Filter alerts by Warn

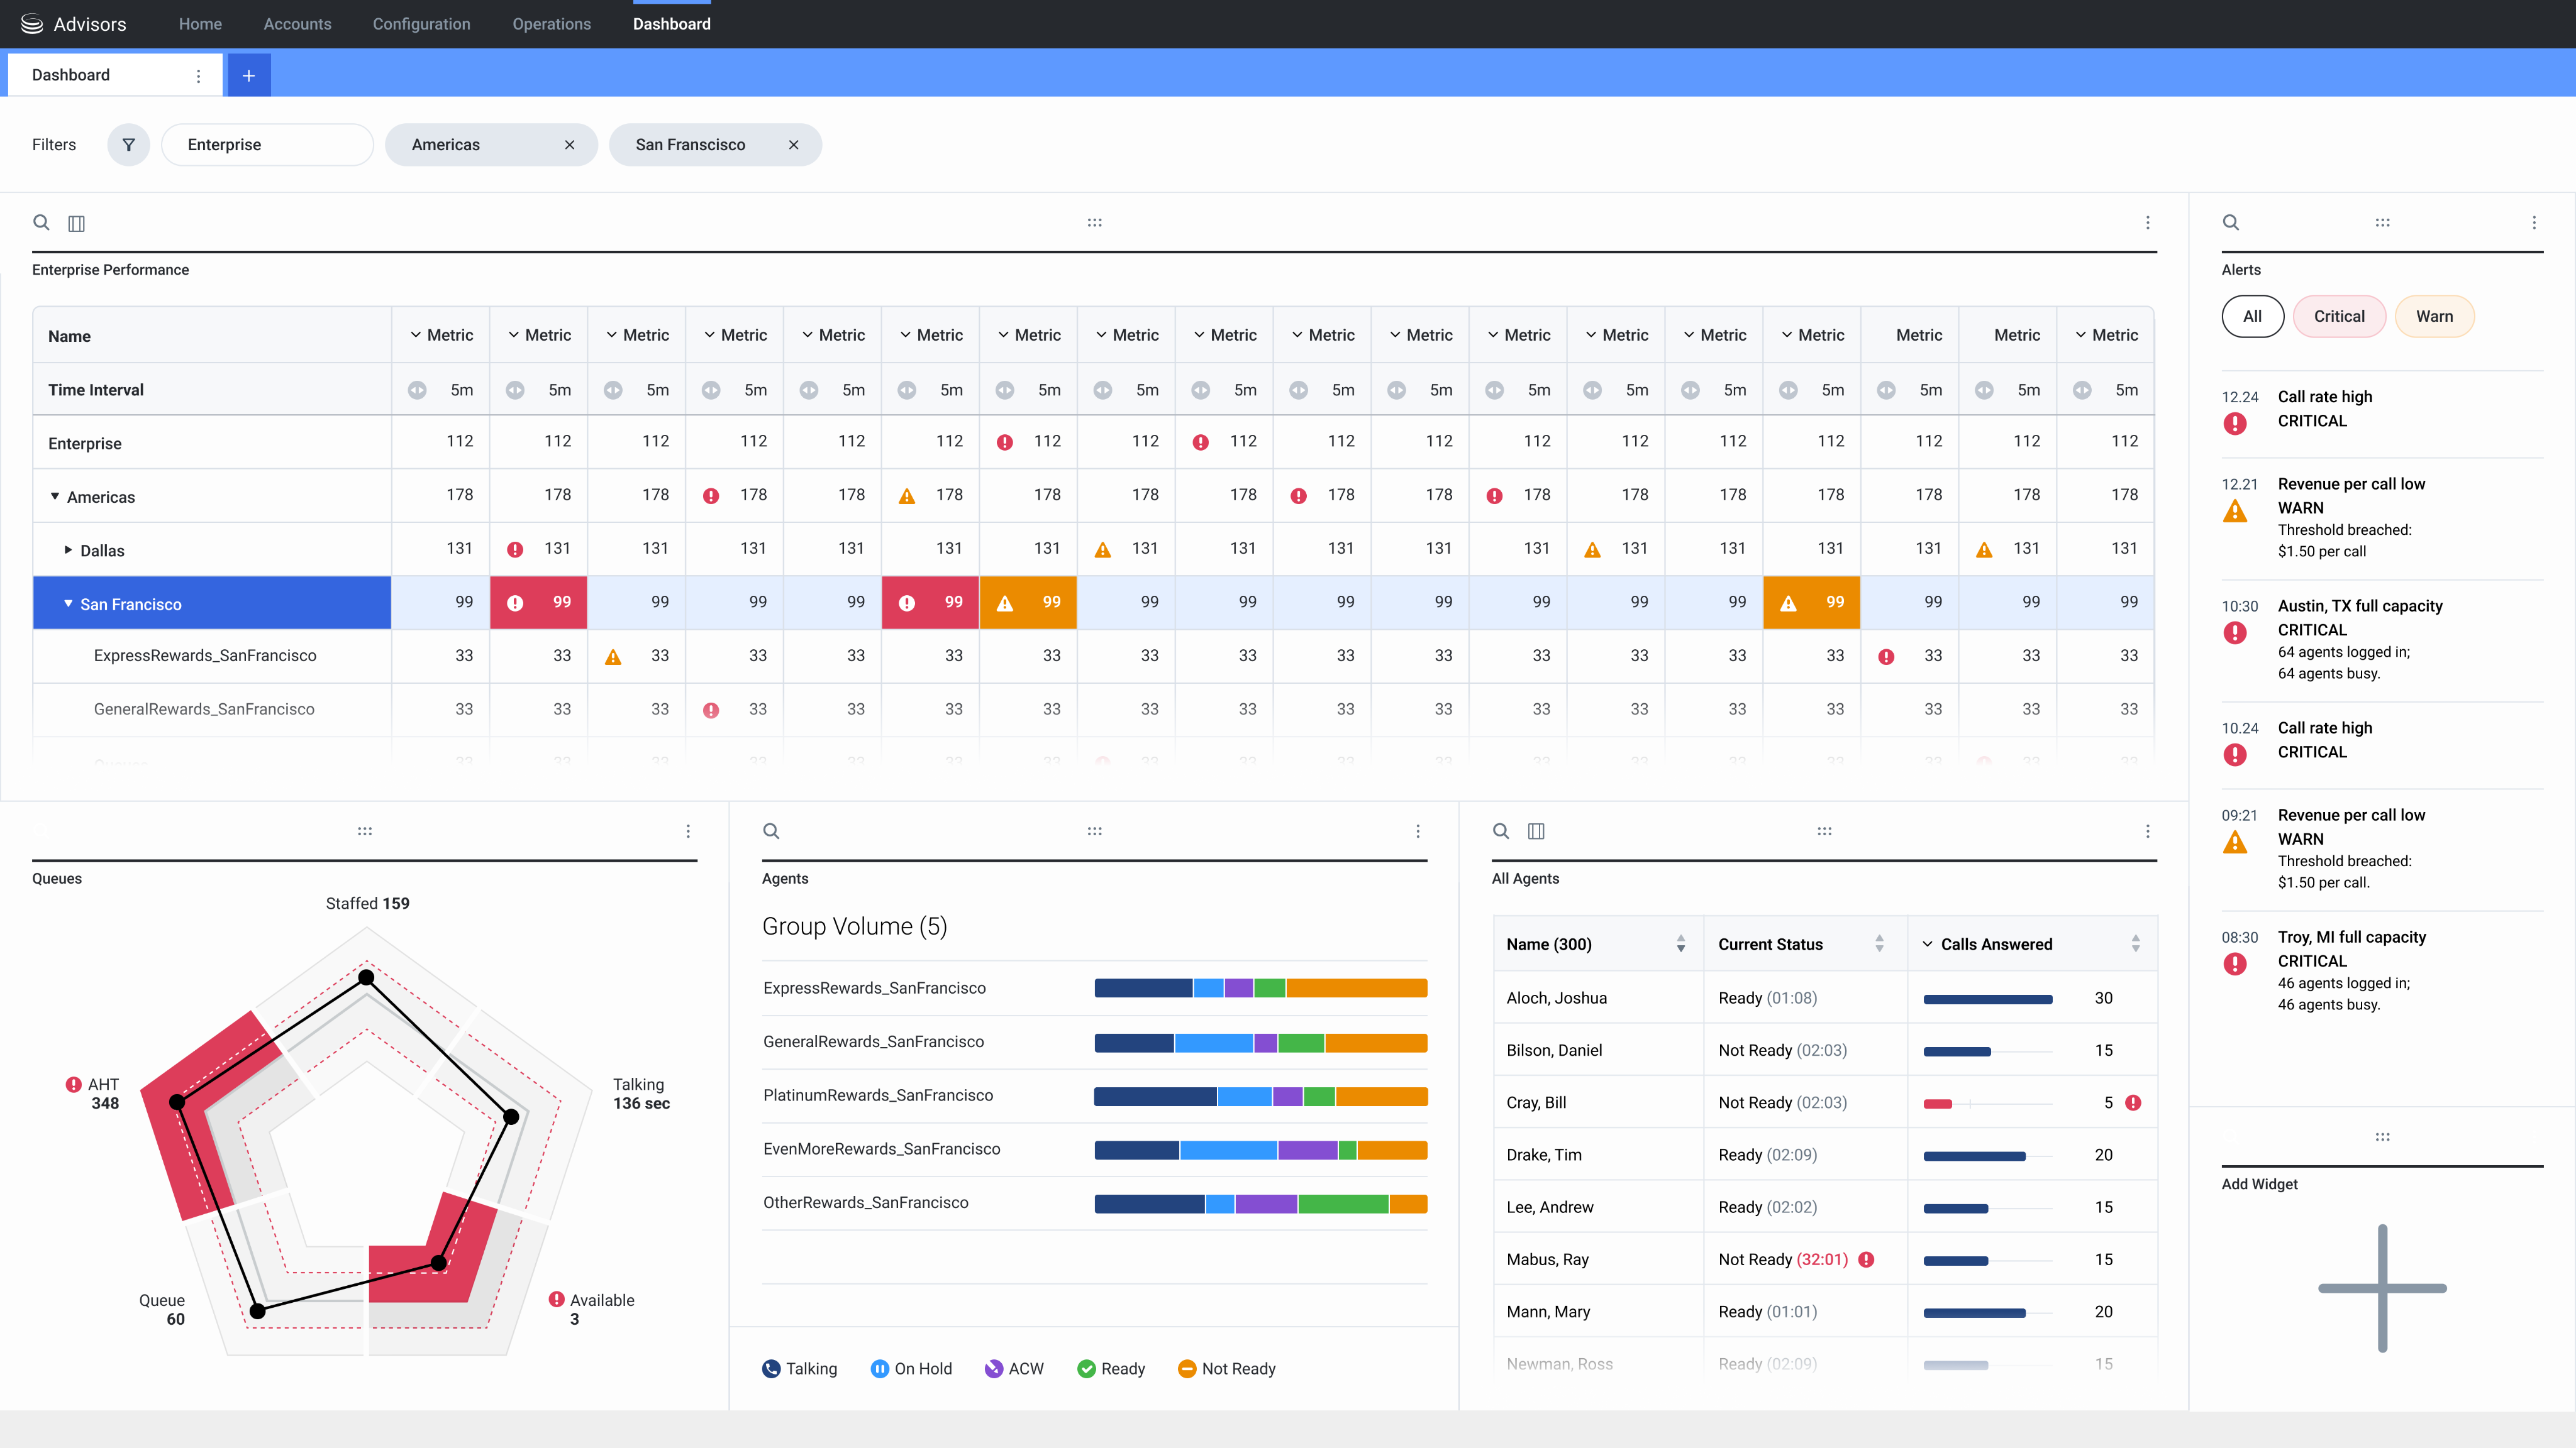pyautogui.click(x=2434, y=317)
